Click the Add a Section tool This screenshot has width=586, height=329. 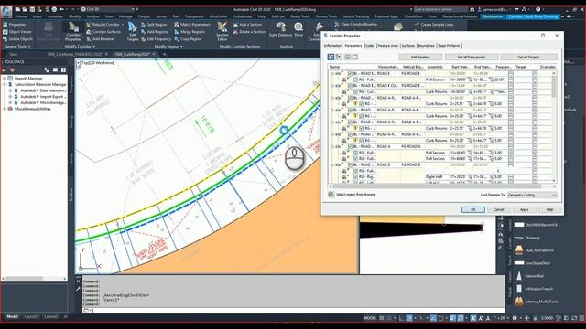pyautogui.click(x=247, y=25)
